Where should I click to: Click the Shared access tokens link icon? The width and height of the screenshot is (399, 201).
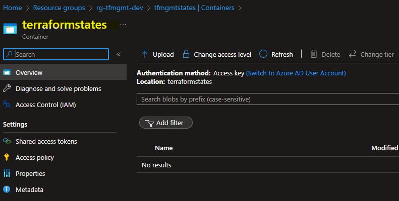[x=7, y=141]
